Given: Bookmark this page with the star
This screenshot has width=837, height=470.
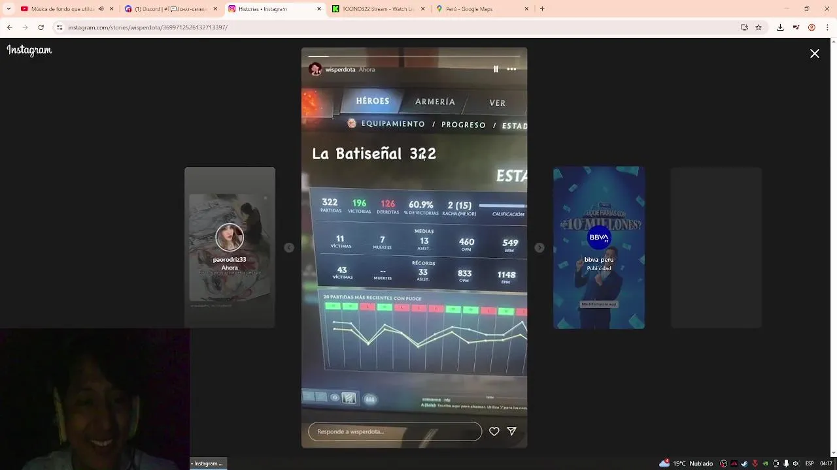Looking at the screenshot, I should pyautogui.click(x=759, y=27).
